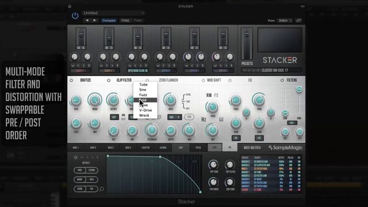Toggle the EQ effect power
368x207 pixels.
(x=230, y=80)
